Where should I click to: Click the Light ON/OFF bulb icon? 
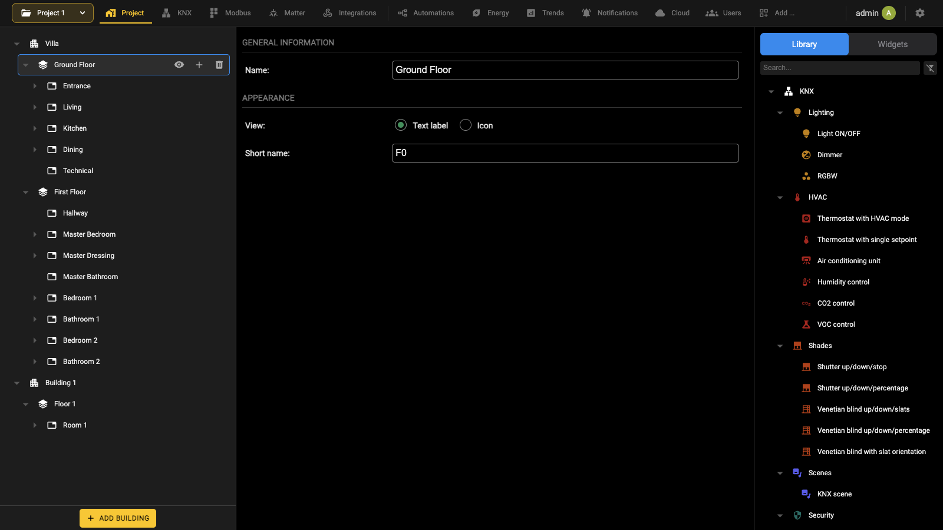tap(806, 134)
